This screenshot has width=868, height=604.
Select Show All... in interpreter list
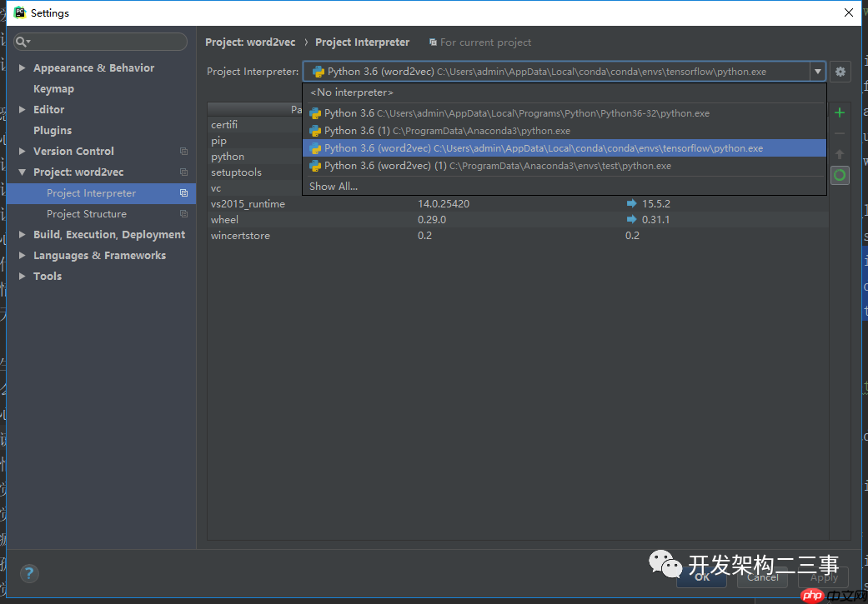pos(334,187)
